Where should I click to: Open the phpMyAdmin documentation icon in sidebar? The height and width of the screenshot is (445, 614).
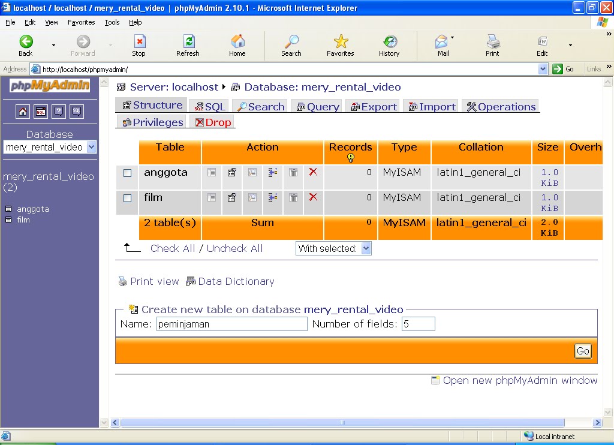tap(59, 112)
